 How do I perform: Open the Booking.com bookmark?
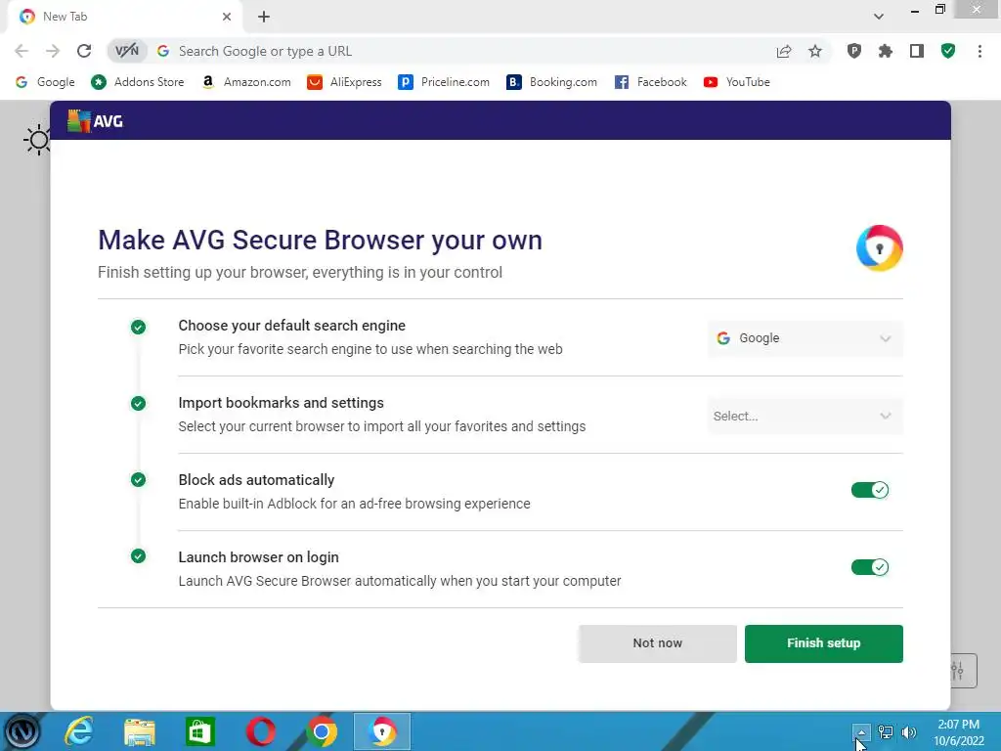(x=551, y=82)
